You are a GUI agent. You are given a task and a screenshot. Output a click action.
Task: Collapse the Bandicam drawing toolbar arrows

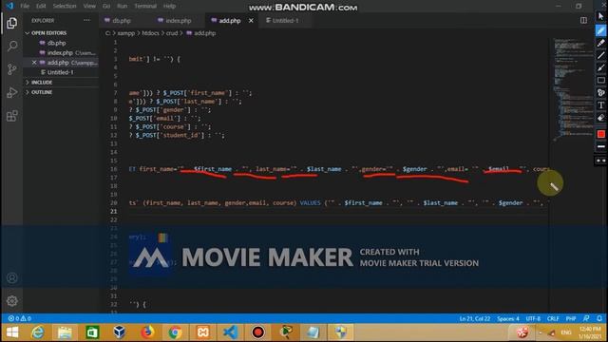(x=601, y=161)
